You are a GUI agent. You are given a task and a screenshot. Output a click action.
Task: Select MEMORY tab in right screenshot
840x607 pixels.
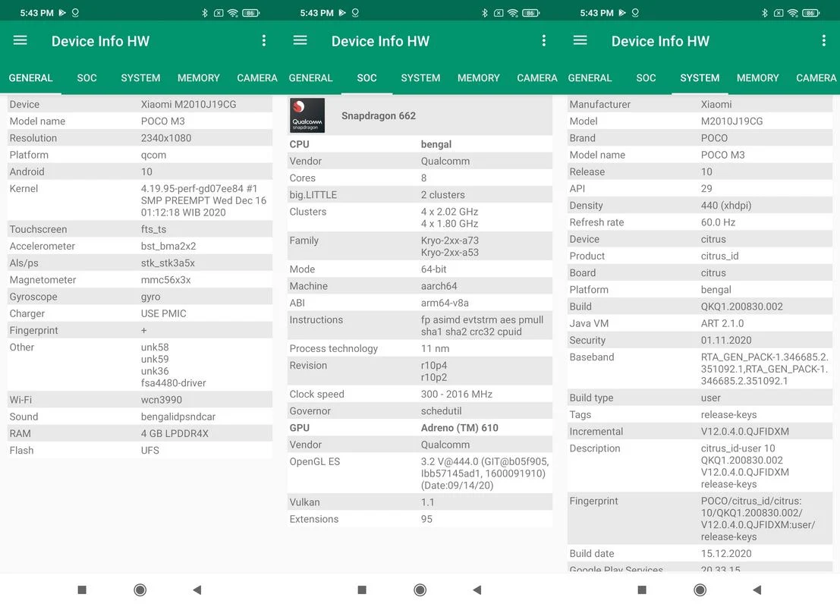[x=757, y=77]
